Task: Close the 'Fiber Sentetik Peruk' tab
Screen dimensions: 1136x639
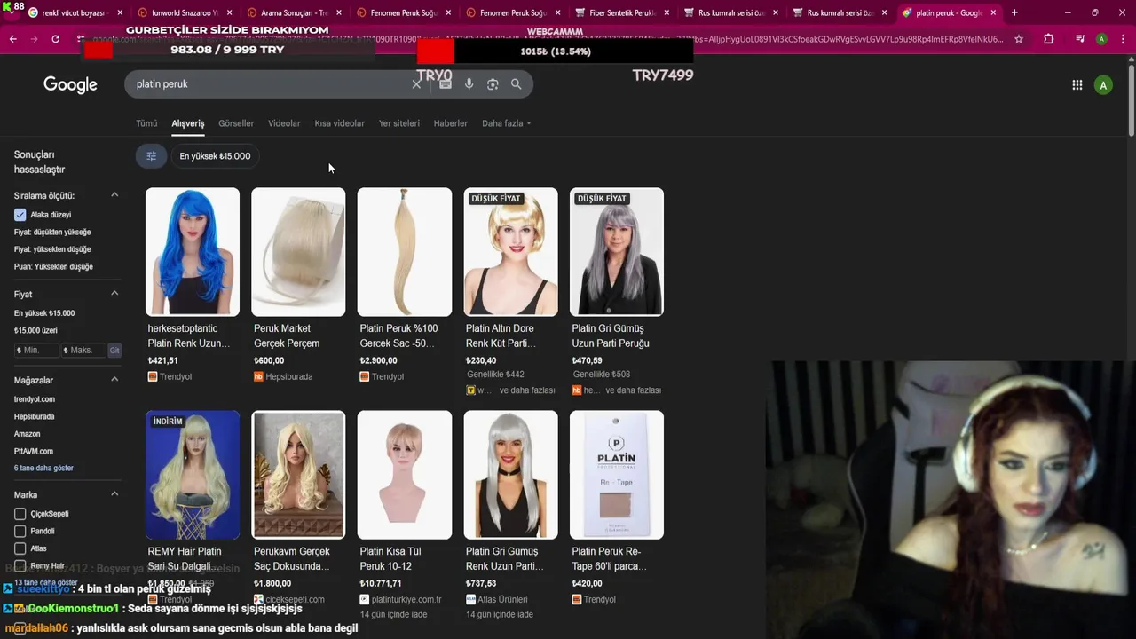Action: tap(666, 12)
